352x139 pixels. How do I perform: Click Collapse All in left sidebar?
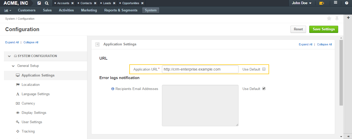click(31, 42)
